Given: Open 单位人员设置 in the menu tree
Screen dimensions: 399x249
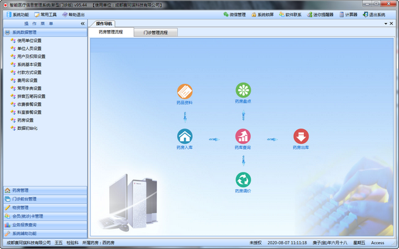Looking at the screenshot, I should (29, 49).
